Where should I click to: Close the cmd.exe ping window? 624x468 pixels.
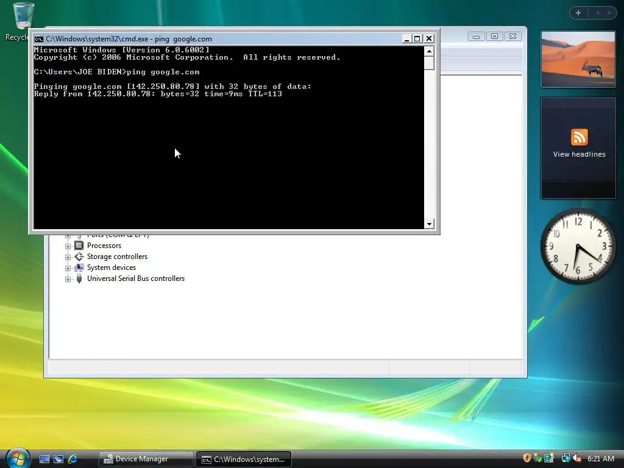(428, 38)
